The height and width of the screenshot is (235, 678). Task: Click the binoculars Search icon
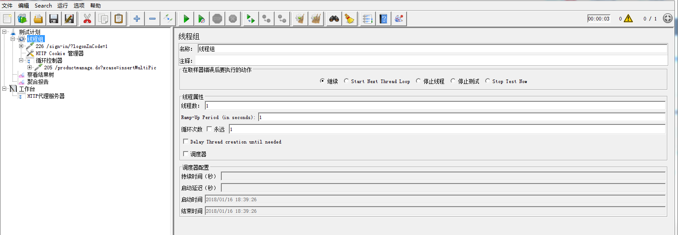(x=334, y=19)
